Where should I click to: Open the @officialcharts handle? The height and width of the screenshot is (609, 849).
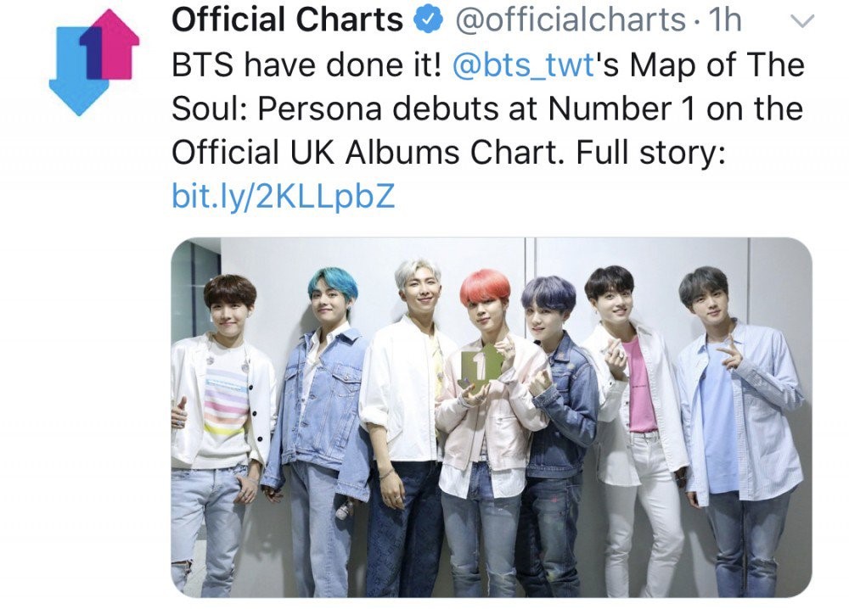pos(571,20)
